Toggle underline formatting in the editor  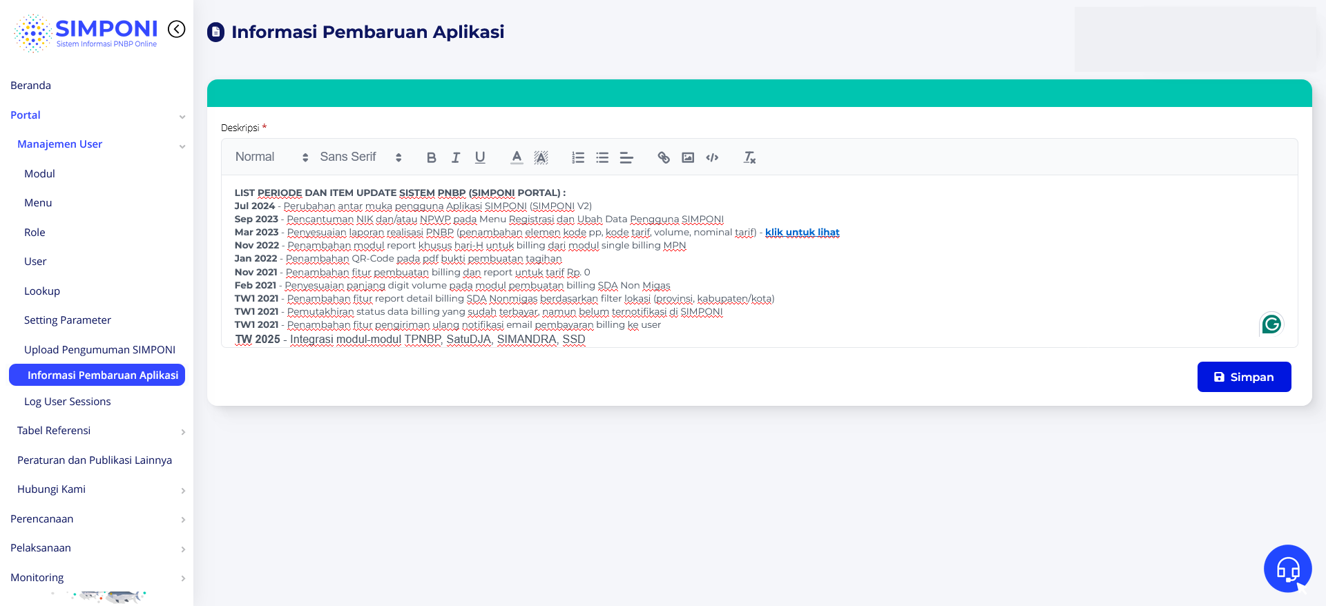[480, 157]
